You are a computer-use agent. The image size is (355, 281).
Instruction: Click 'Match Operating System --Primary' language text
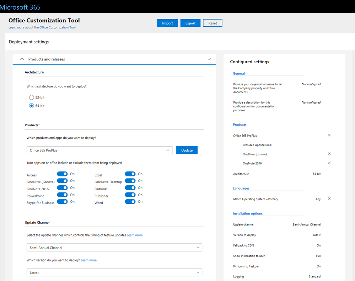pos(256,199)
